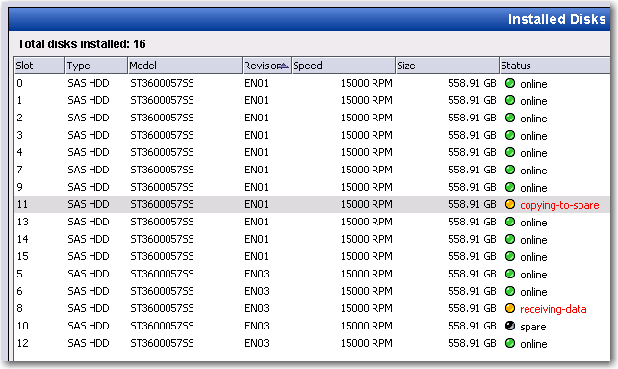The height and width of the screenshot is (369, 618).
Task: Click the dark spare status icon for slot 10
Action: click(510, 326)
